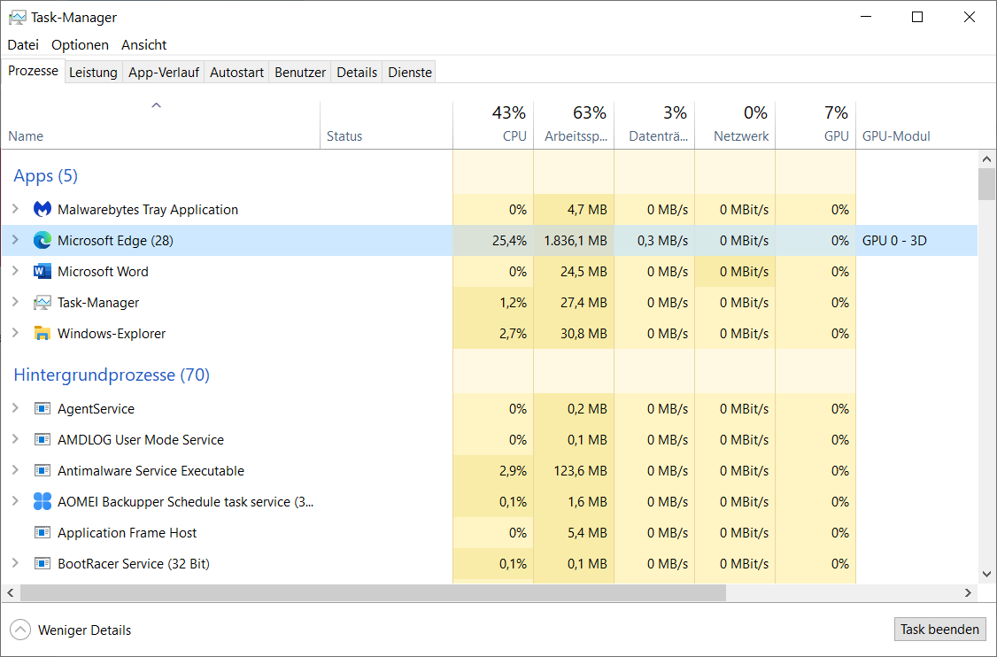Image resolution: width=997 pixels, height=657 pixels.
Task: Maximize the Task-Manager window
Action: [x=917, y=17]
